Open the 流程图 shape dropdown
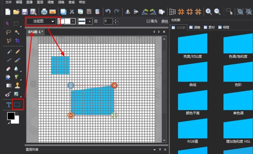253x154 pixels. point(41,21)
